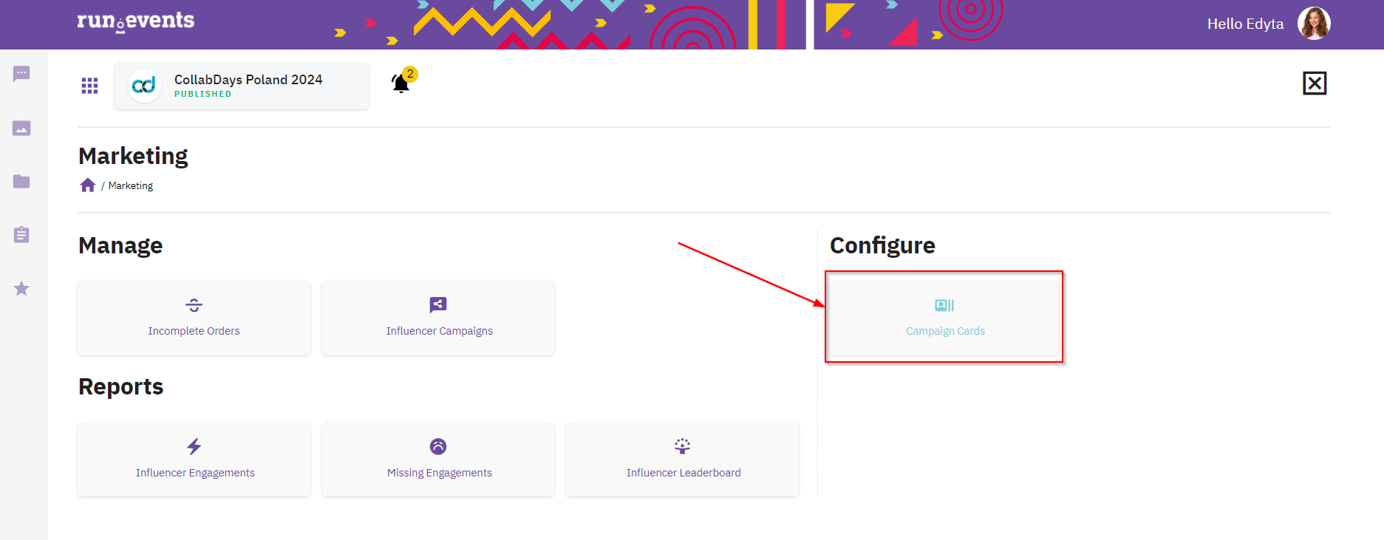This screenshot has width=1384, height=540.
Task: Close the panel with the X button
Action: pyautogui.click(x=1315, y=83)
